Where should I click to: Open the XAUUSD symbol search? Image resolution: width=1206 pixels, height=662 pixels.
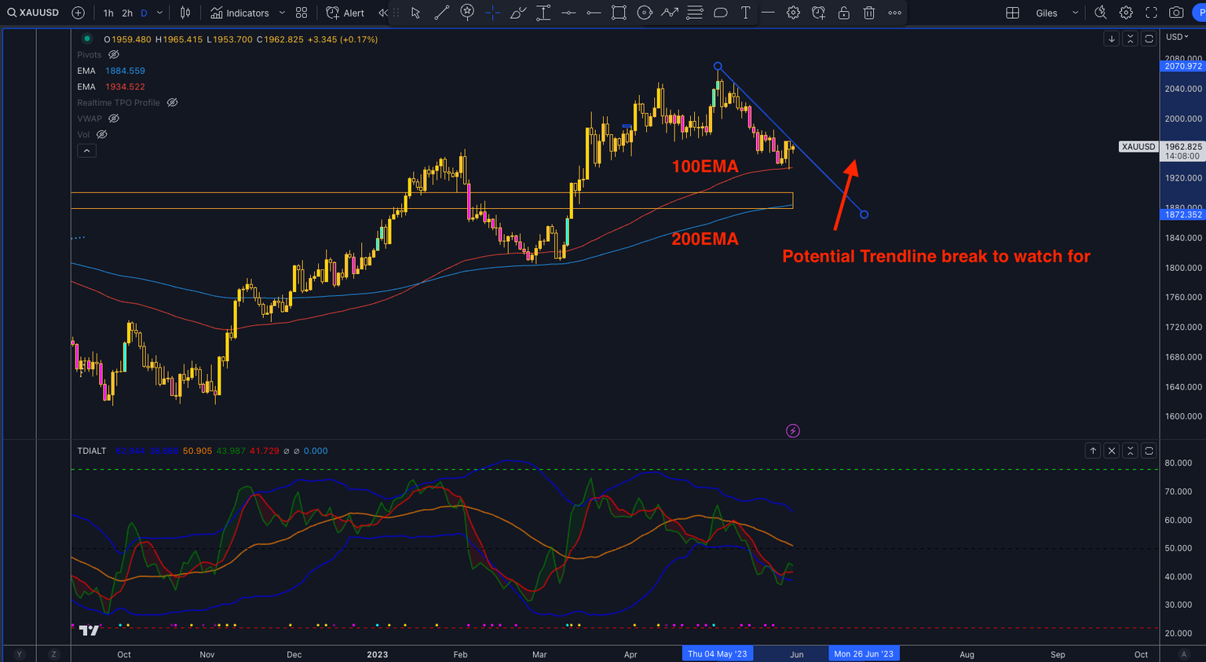click(33, 13)
